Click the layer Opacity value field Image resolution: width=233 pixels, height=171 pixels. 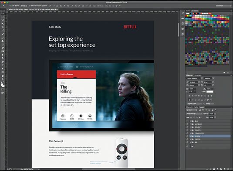(212, 114)
